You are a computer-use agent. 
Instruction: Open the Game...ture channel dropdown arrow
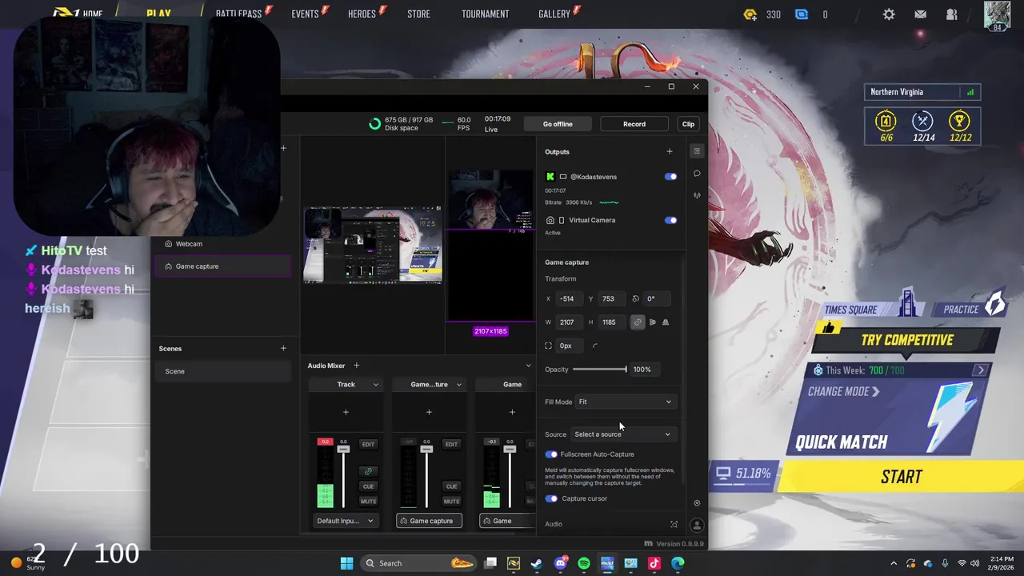[x=458, y=385]
